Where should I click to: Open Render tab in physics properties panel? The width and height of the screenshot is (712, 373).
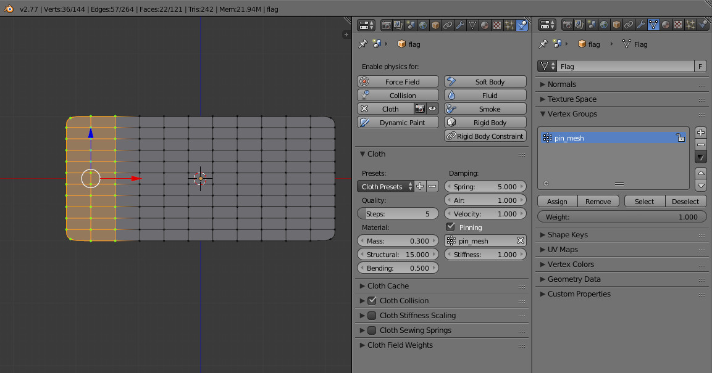tap(386, 25)
